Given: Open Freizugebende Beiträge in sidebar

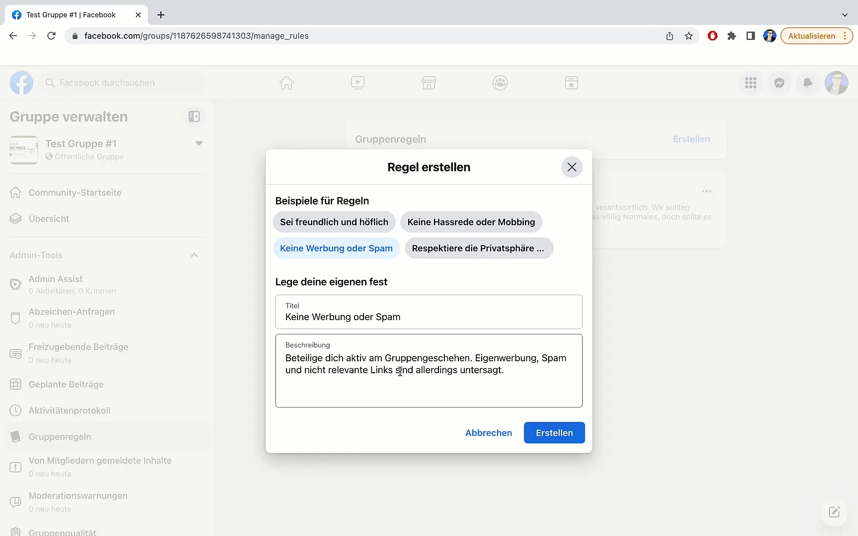Looking at the screenshot, I should tap(107, 353).
